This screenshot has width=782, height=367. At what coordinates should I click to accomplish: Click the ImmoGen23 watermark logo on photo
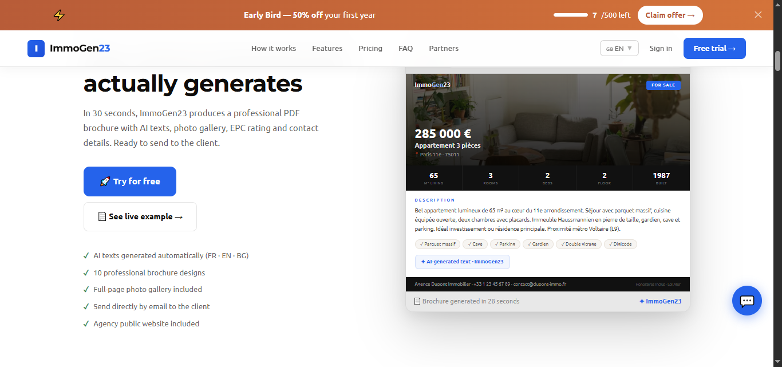[x=432, y=85]
